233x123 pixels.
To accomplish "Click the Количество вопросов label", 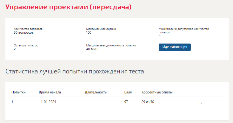I will [x=28, y=29].
